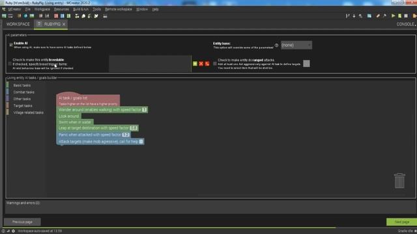The width and height of the screenshot is (417, 234).
Task: Toggle the Enable AI checkbox
Action: (11, 45)
